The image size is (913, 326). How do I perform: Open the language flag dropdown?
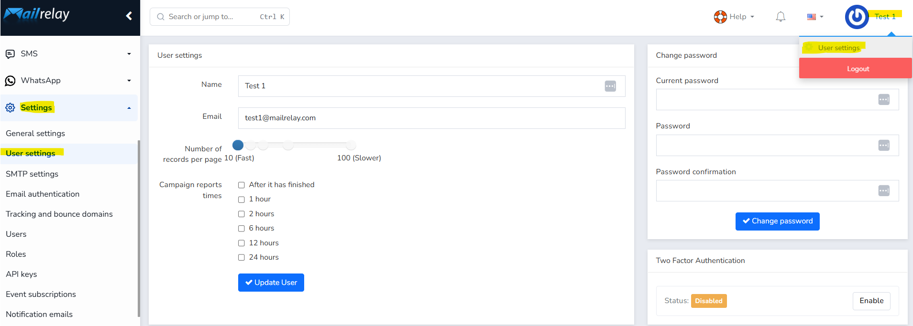(815, 17)
